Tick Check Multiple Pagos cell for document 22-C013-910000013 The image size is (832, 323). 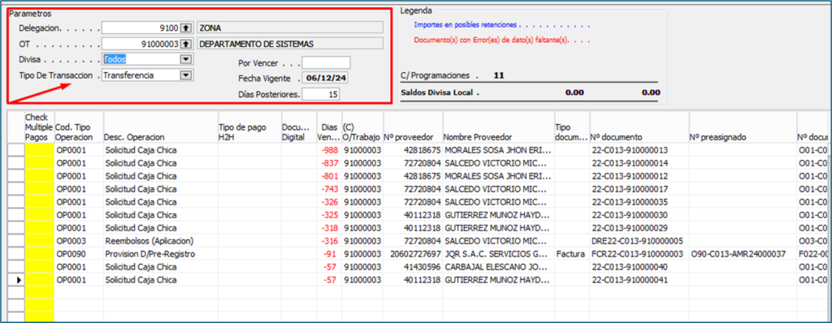39,150
